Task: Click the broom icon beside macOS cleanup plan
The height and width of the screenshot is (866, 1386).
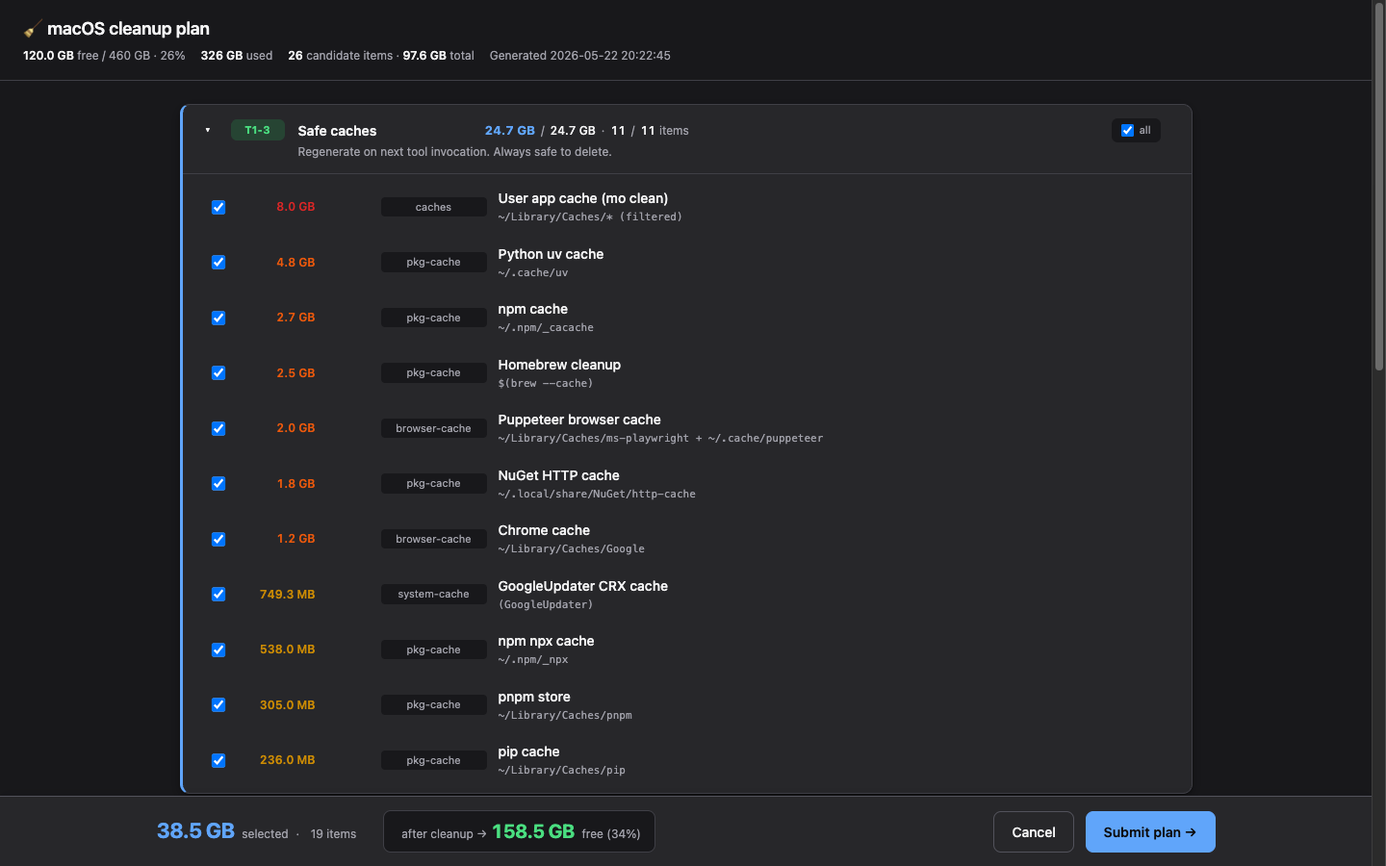Action: coord(33,29)
